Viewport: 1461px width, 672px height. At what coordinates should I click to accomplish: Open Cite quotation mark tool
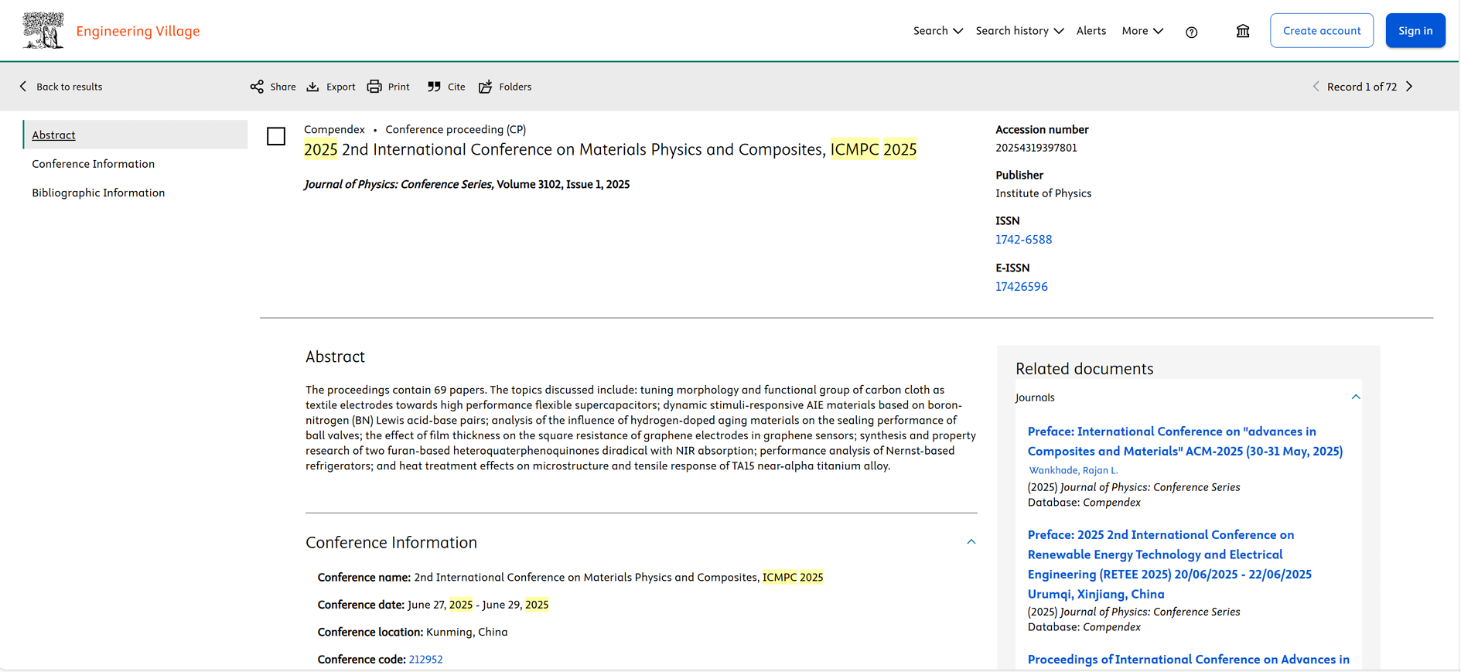[x=434, y=87]
